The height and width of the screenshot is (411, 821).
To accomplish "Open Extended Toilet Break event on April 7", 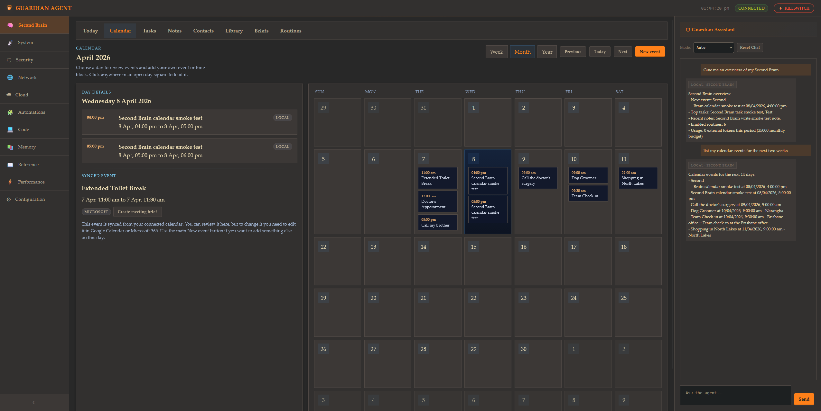I will 438,178.
